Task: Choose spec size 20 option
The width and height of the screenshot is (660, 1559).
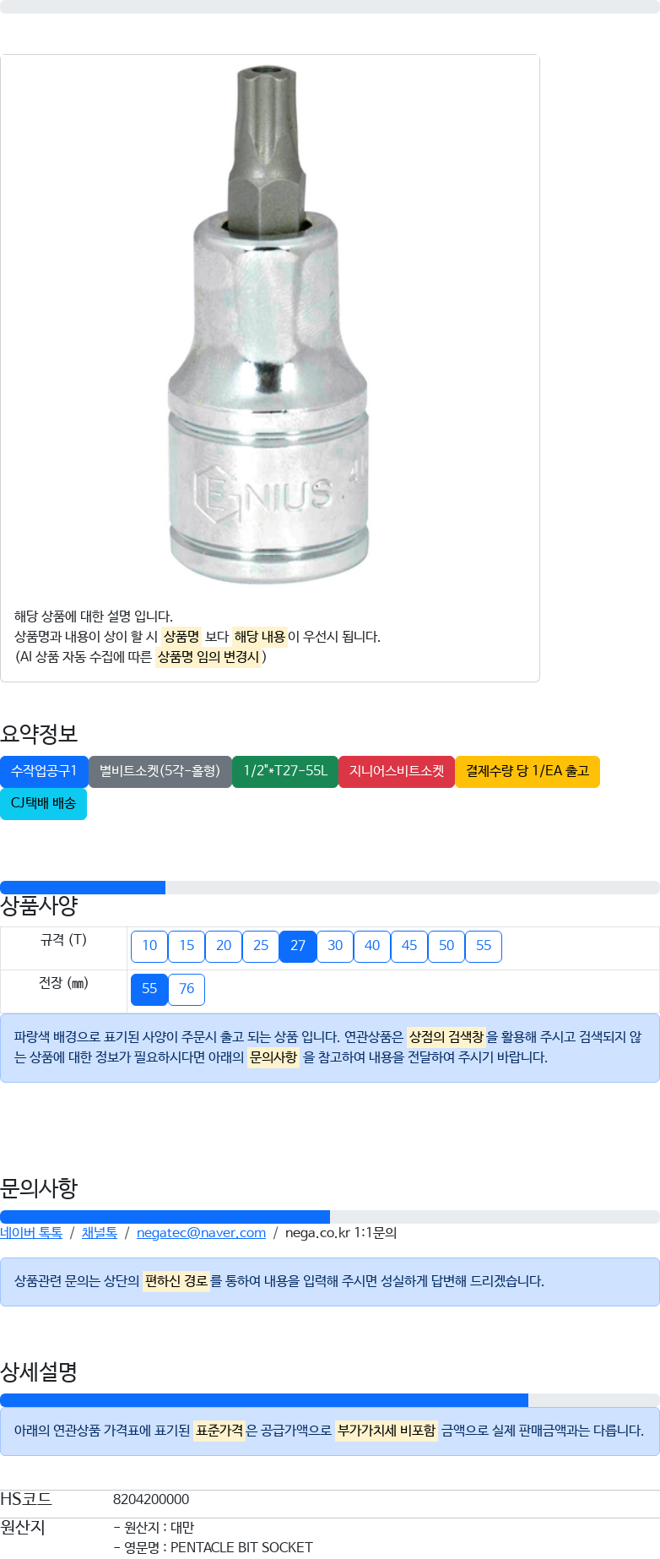Action: click(224, 946)
